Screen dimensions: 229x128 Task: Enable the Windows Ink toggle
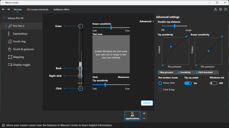[x=213, y=83]
